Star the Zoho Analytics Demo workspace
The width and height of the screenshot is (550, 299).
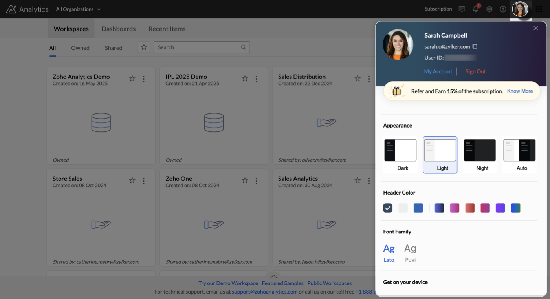pos(132,79)
